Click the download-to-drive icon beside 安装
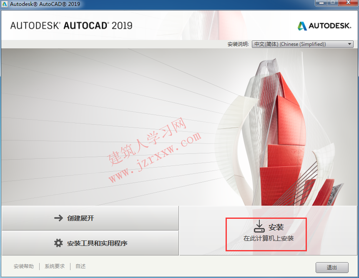The height and width of the screenshot is (278, 359). click(259, 226)
